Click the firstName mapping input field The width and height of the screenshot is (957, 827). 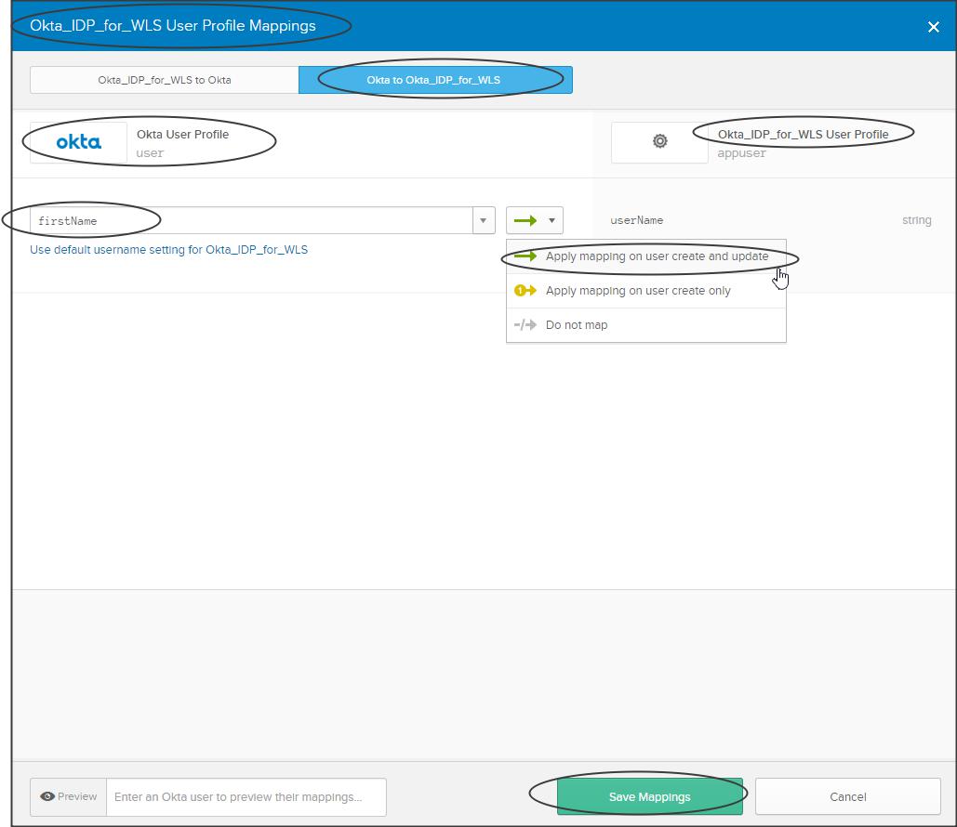pyautogui.click(x=251, y=221)
